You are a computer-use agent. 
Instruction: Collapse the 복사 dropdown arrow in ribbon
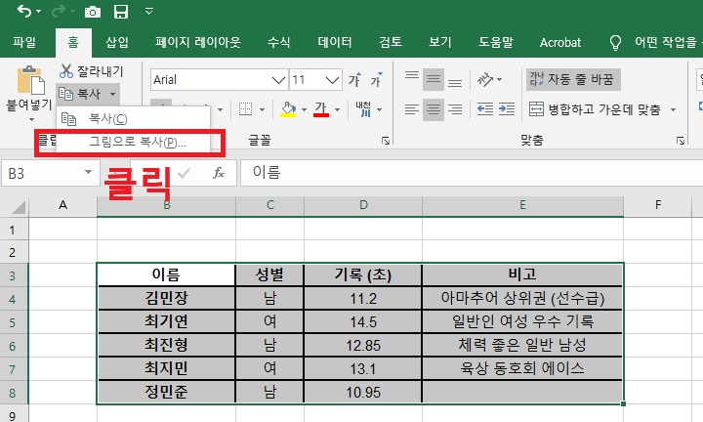112,94
